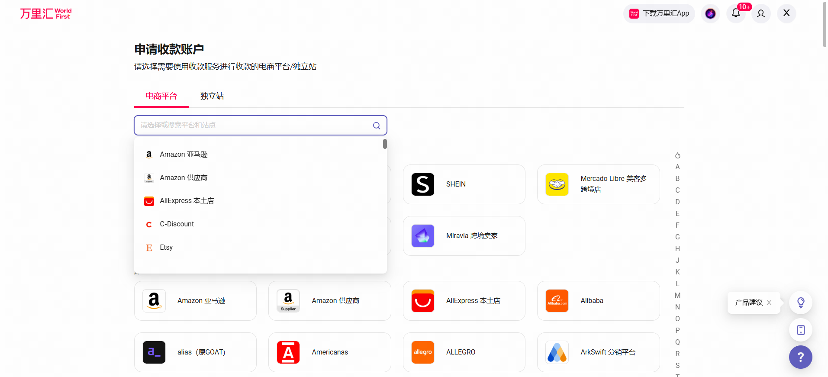Click the search magnifier icon
This screenshot has width=828, height=377.
[x=377, y=126]
